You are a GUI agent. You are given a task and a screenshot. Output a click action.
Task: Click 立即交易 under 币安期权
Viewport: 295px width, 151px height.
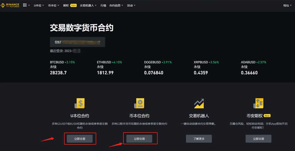pos(258,139)
